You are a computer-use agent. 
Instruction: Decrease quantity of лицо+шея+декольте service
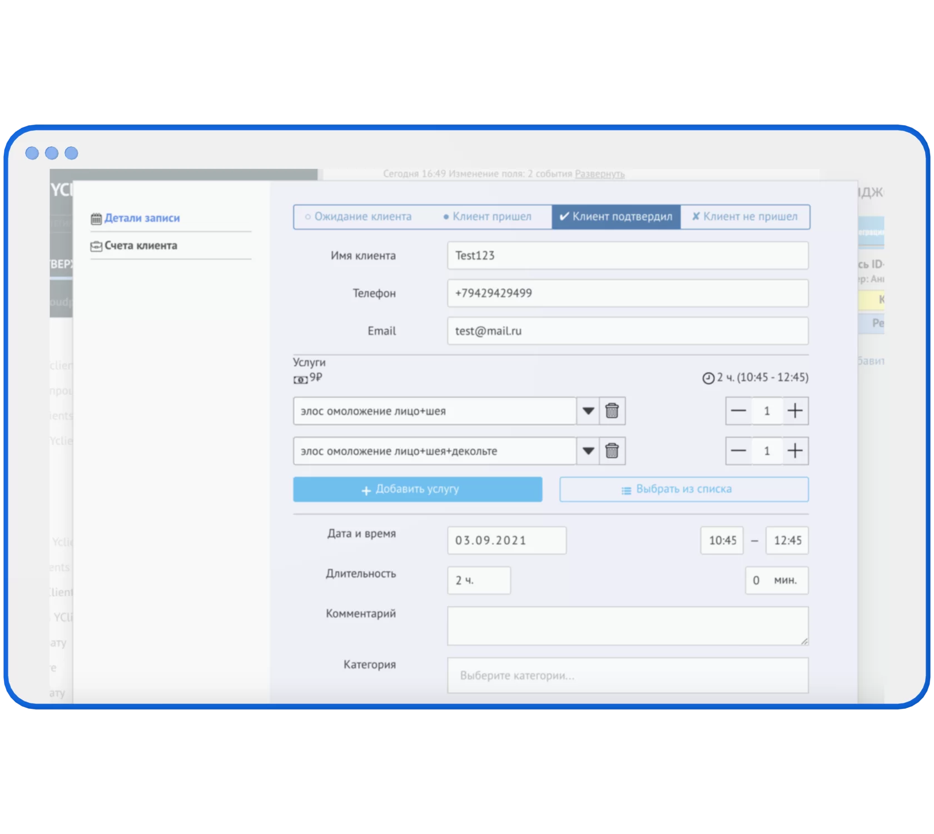click(738, 451)
